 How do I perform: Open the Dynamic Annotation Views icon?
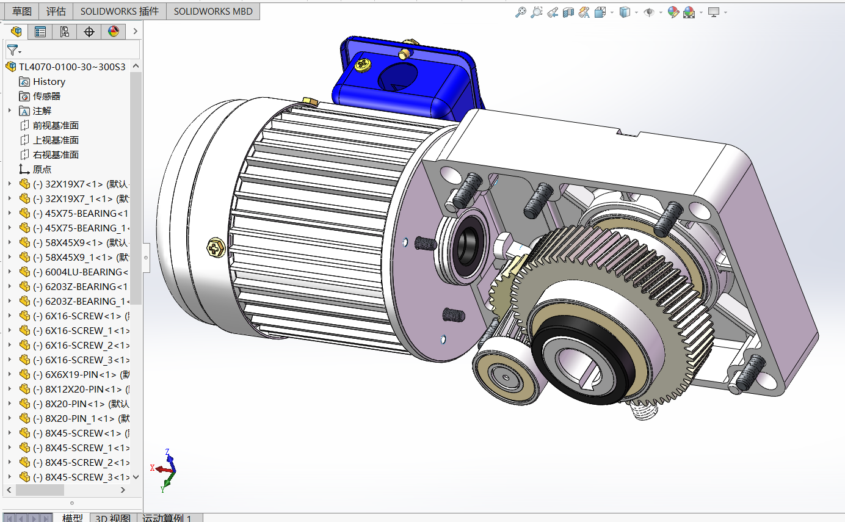tap(584, 12)
